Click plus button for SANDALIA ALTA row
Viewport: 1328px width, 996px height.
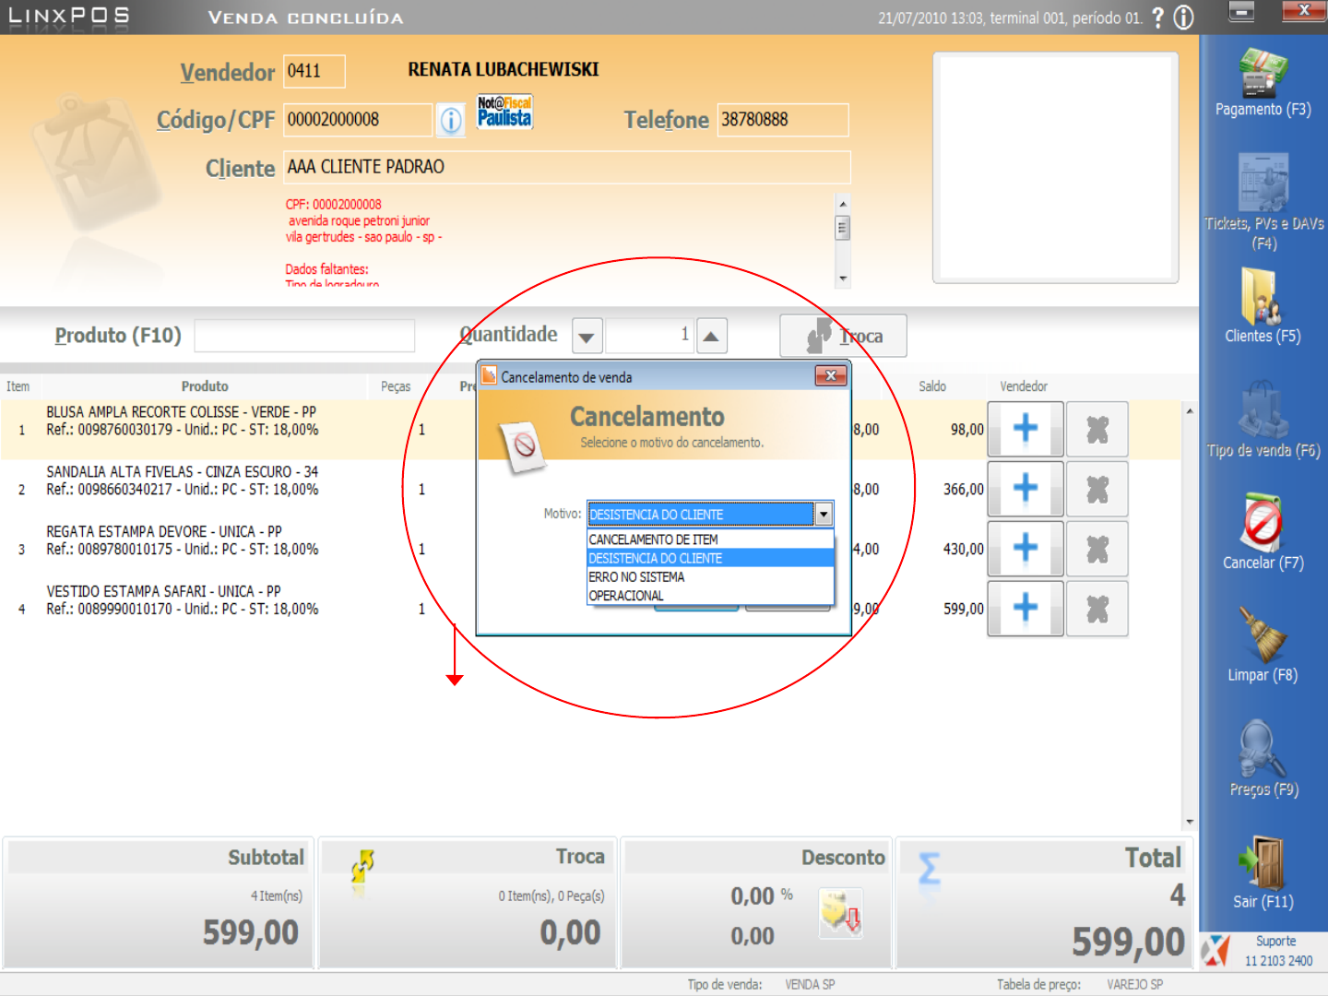[x=1026, y=489]
